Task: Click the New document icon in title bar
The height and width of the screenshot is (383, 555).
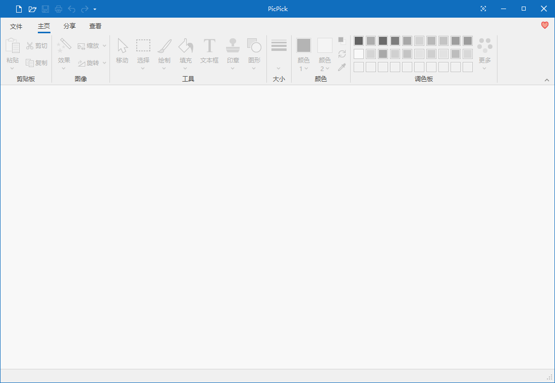Action: [x=19, y=9]
